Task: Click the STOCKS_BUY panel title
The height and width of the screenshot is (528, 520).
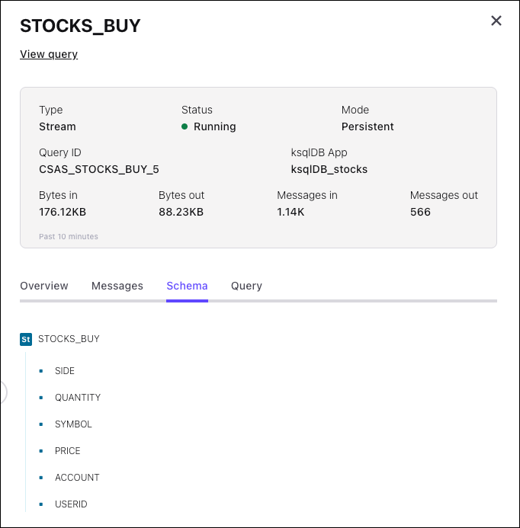Action: pyautogui.click(x=80, y=25)
